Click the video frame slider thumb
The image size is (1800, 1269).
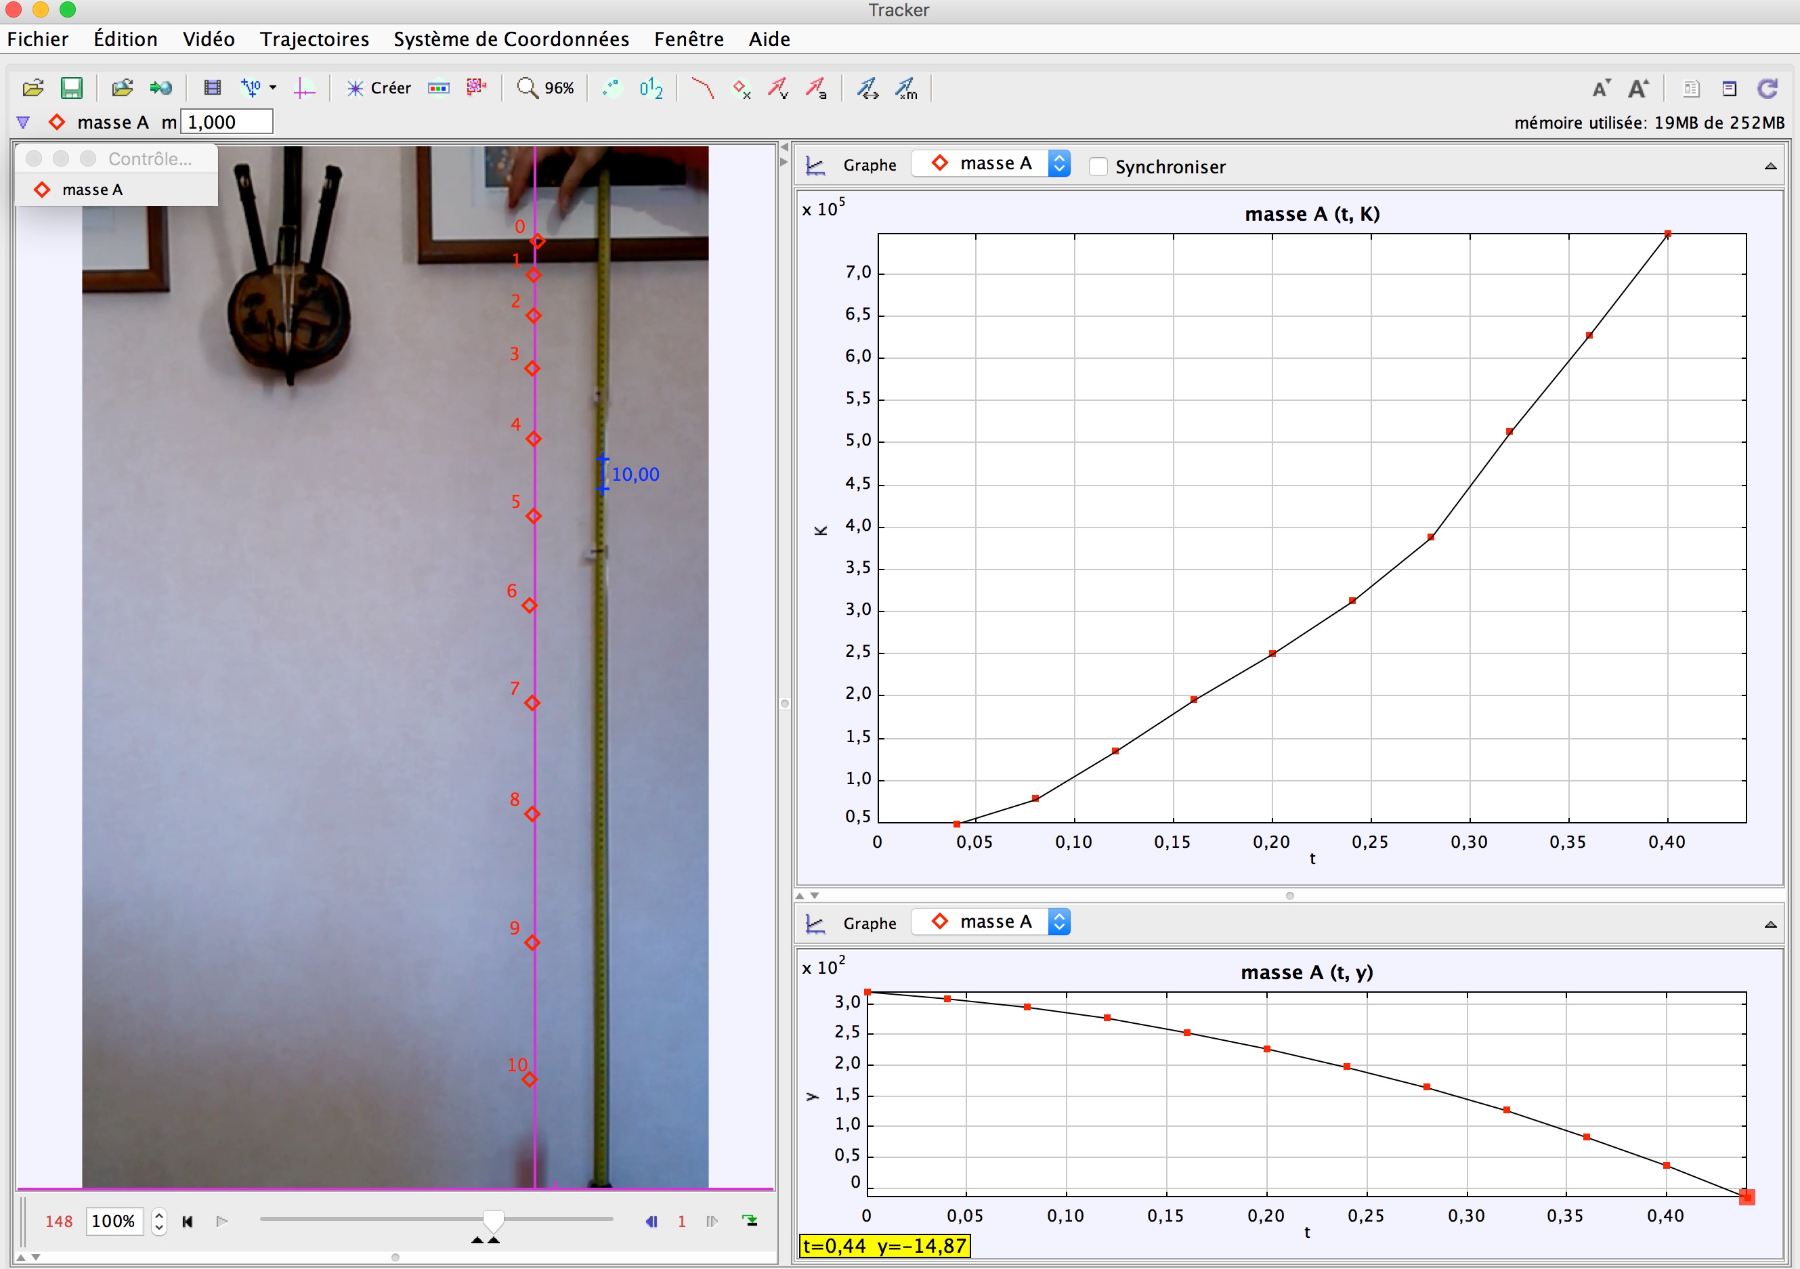(x=493, y=1219)
